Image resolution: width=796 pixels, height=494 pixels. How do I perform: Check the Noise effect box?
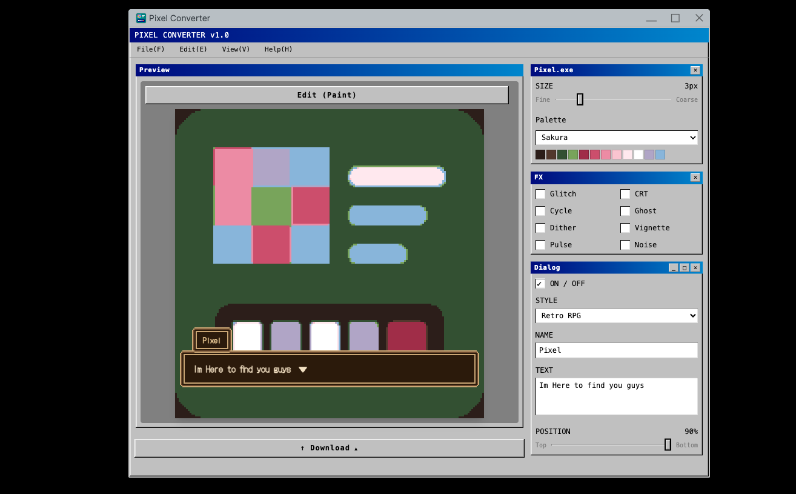(625, 245)
